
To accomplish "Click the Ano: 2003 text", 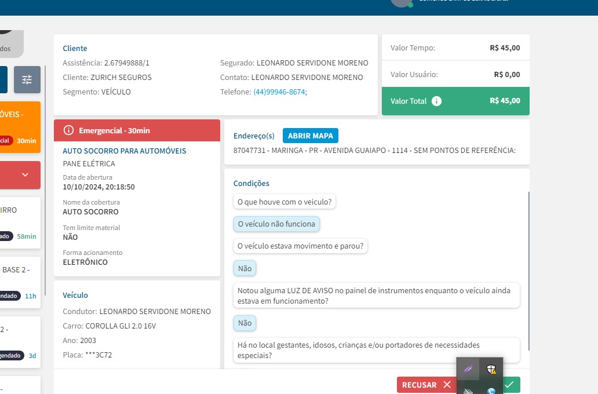I will click(79, 341).
